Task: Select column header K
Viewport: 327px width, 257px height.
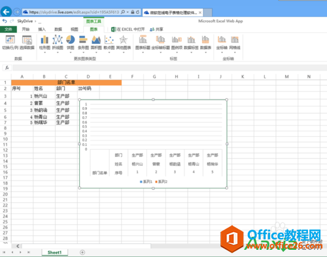Action: pos(243,77)
